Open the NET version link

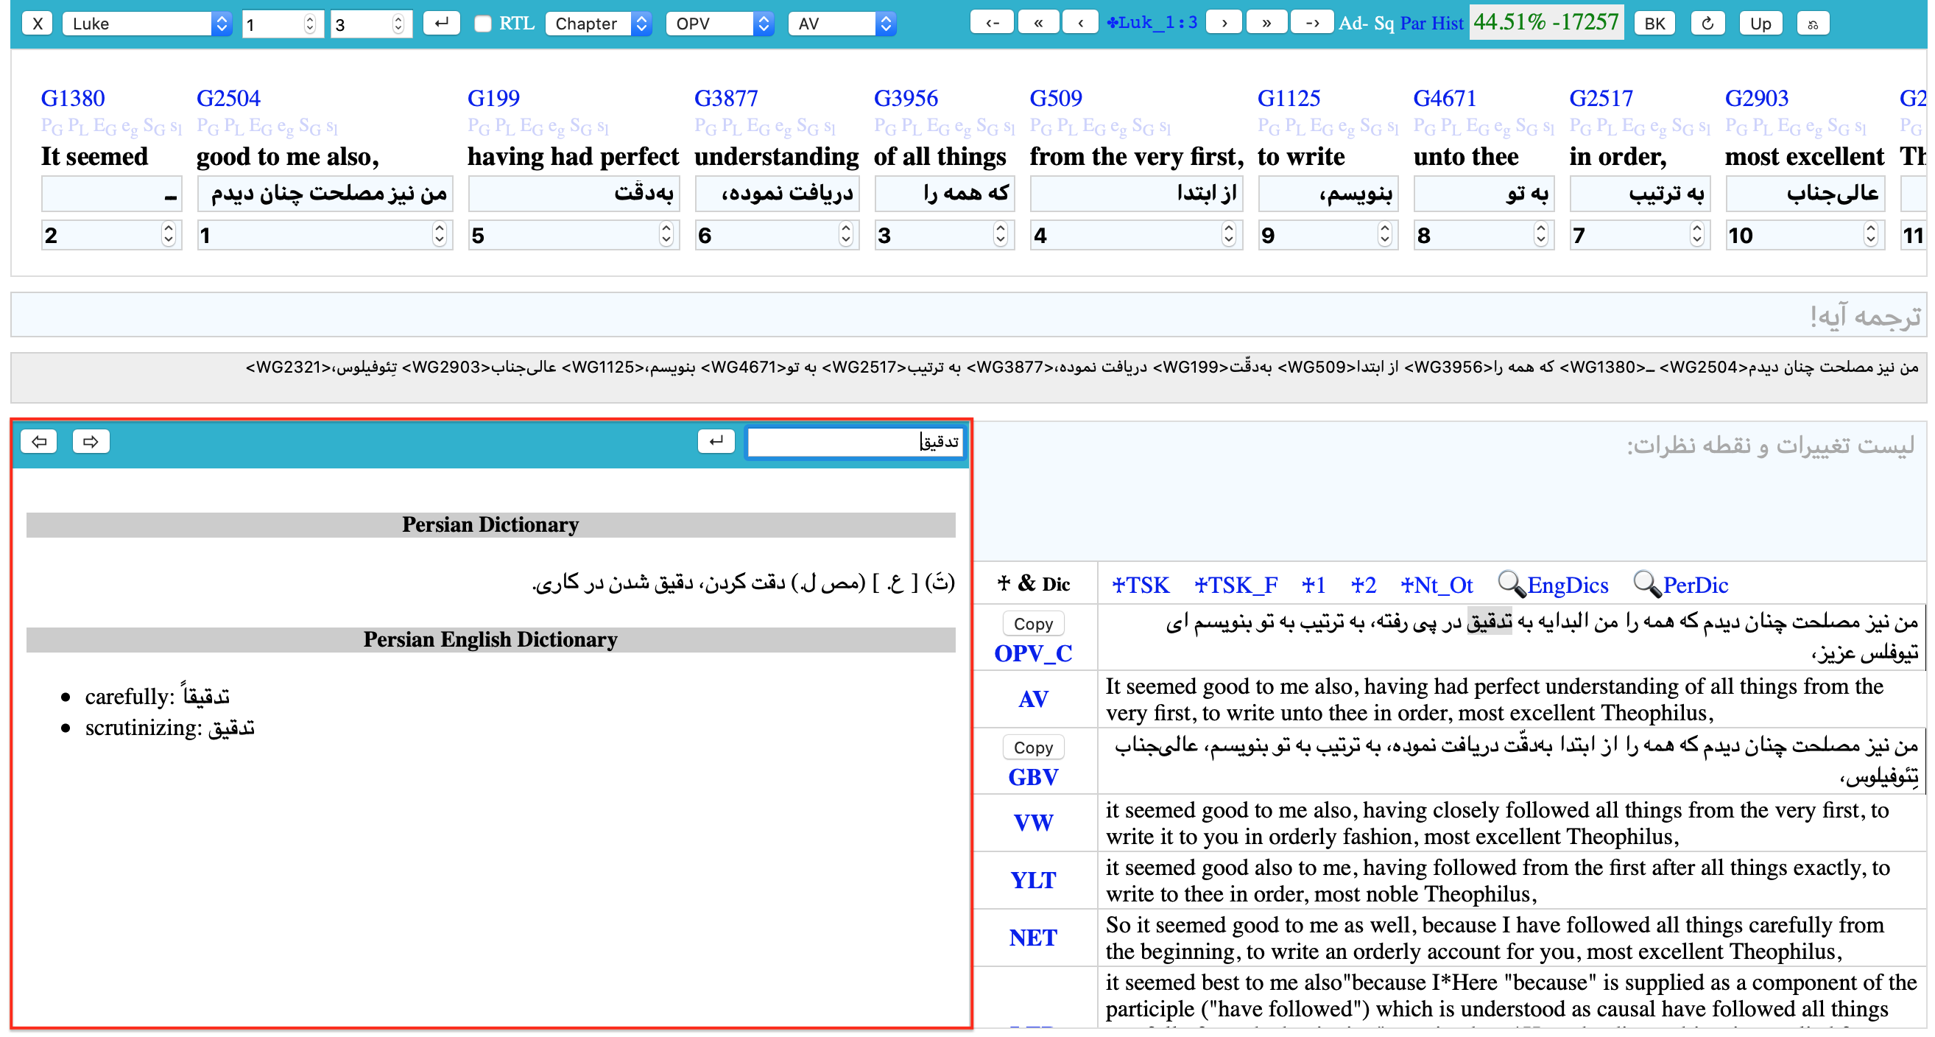1033,938
